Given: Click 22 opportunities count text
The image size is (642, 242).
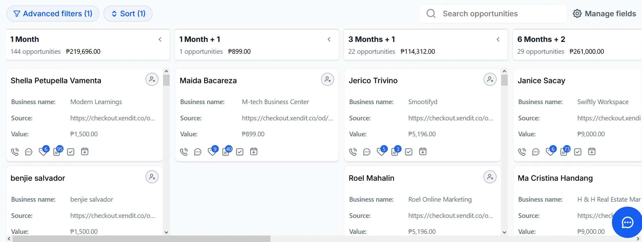Looking at the screenshot, I should coord(372,51).
